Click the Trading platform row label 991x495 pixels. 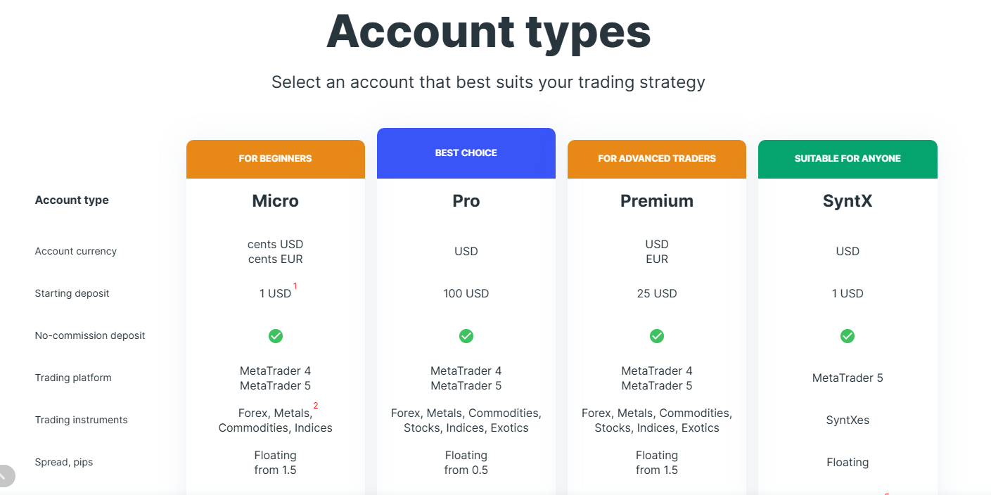coord(73,378)
